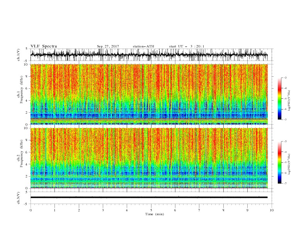Click the '8' kHz tick on ch.1 axis
This screenshot has width=306, height=236.
[x=27, y=76]
